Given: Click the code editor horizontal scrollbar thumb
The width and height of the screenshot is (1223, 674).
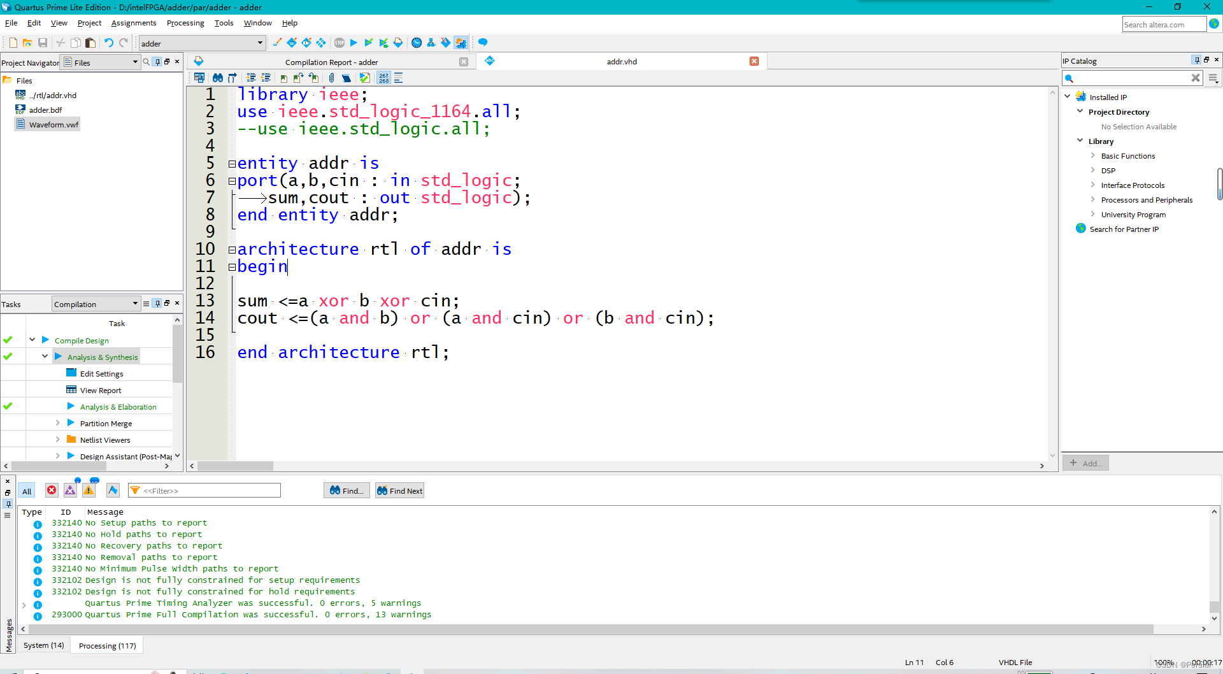Looking at the screenshot, I should pyautogui.click(x=235, y=466).
